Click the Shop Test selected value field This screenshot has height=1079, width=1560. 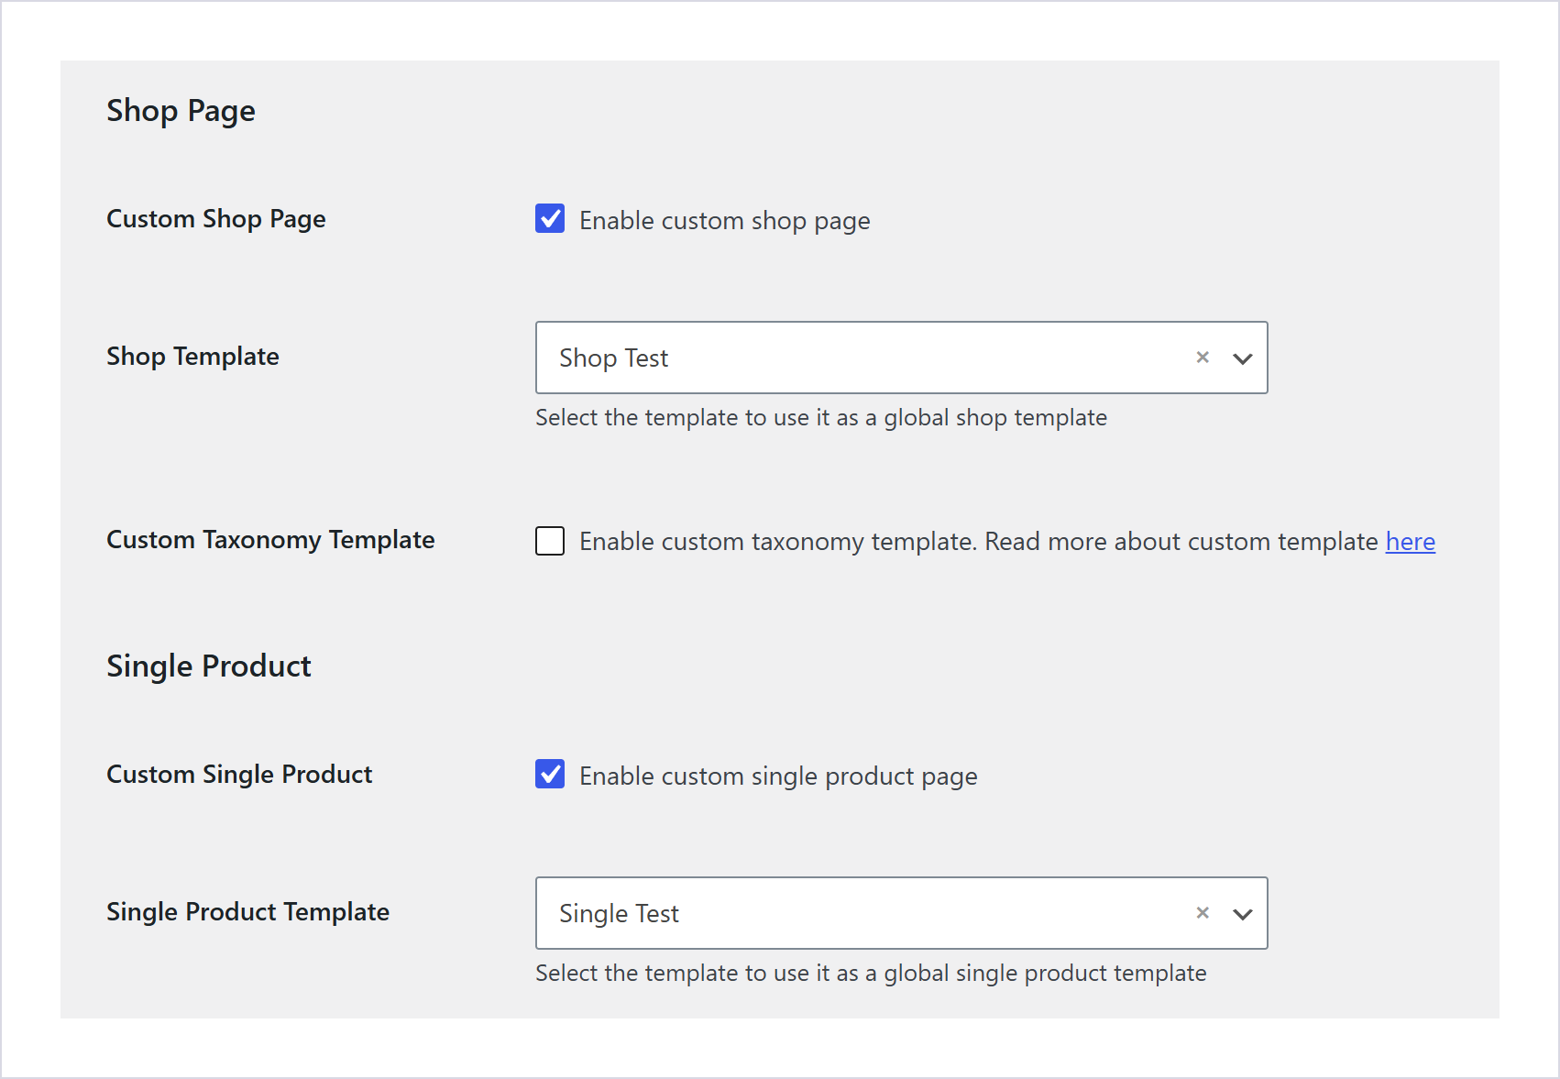click(902, 358)
